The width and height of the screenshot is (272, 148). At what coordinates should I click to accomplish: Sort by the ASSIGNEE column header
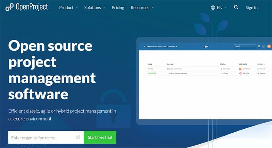(x=243, y=64)
